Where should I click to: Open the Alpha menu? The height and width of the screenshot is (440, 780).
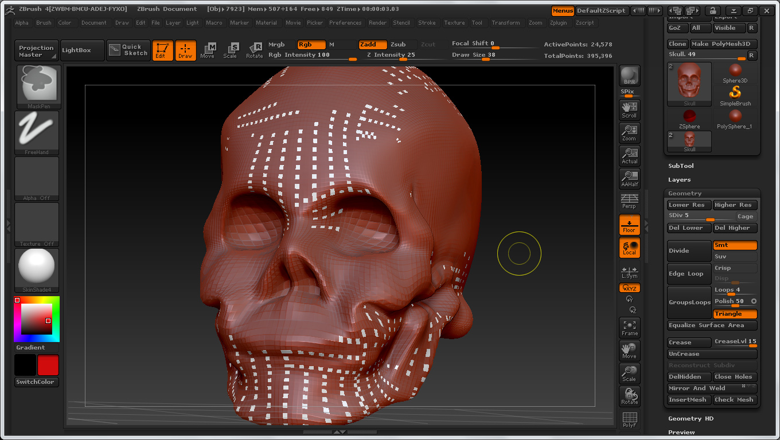(22, 23)
